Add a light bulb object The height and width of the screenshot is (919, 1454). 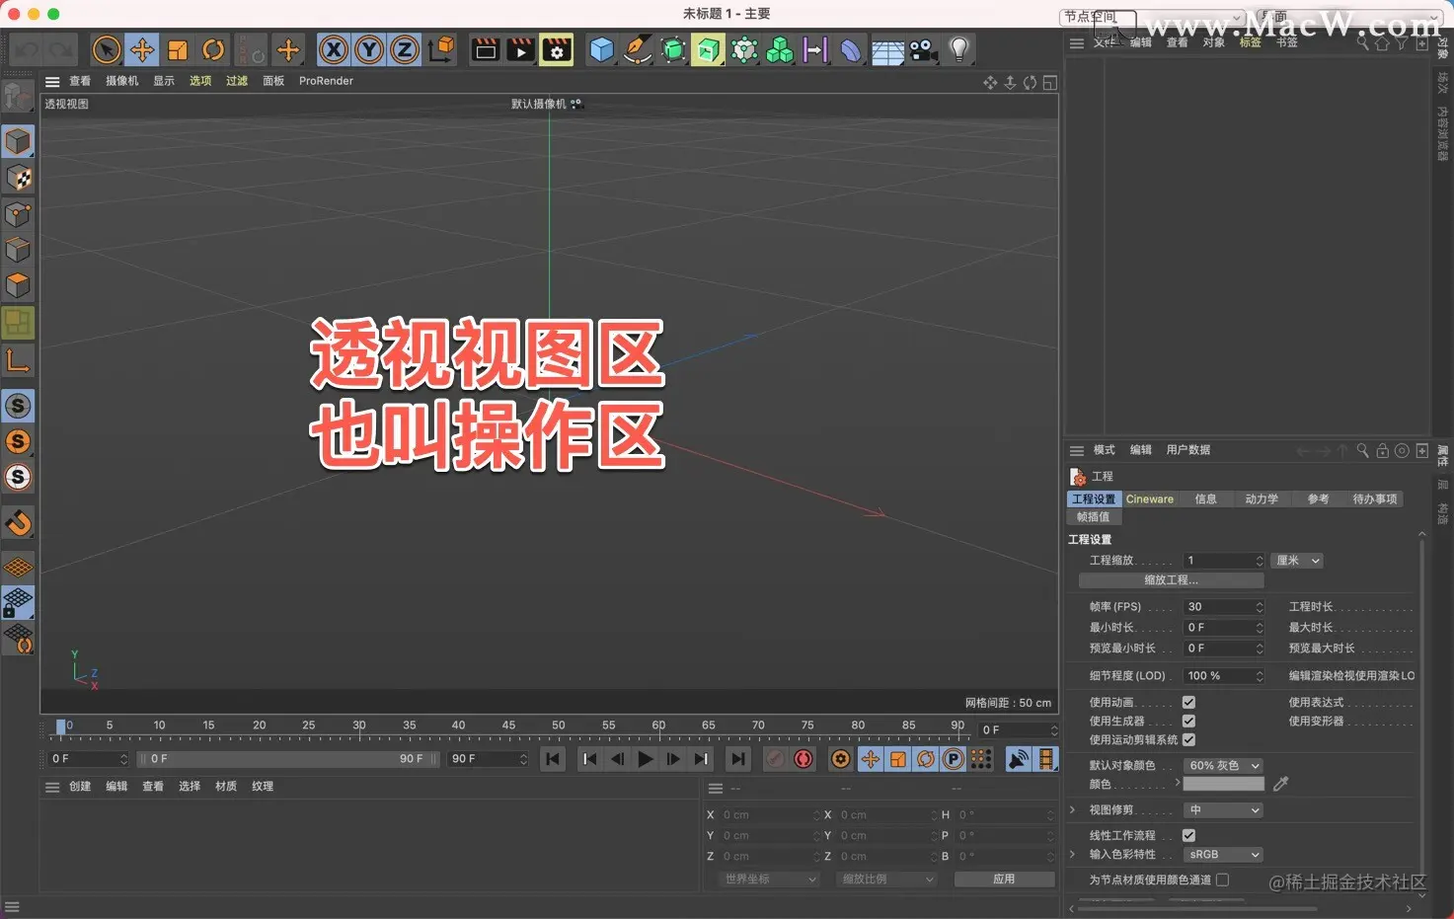pyautogui.click(x=958, y=49)
